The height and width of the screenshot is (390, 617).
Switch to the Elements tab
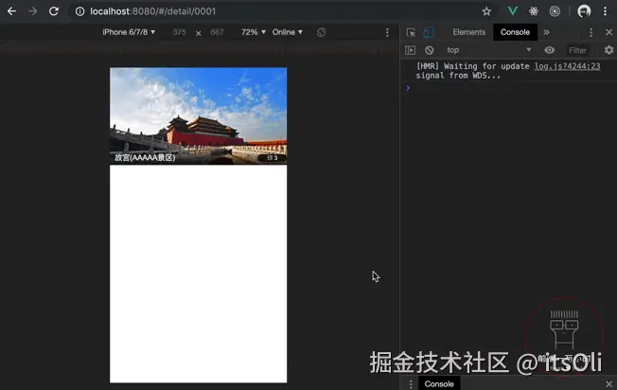(x=468, y=32)
